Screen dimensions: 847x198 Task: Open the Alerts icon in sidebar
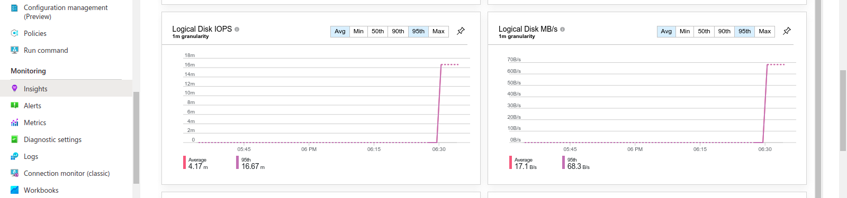tap(14, 106)
